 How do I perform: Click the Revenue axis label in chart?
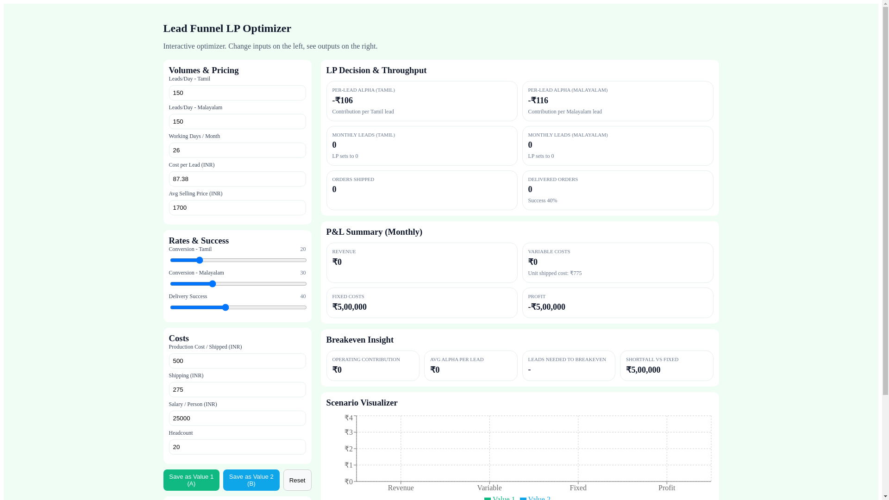[x=401, y=487]
